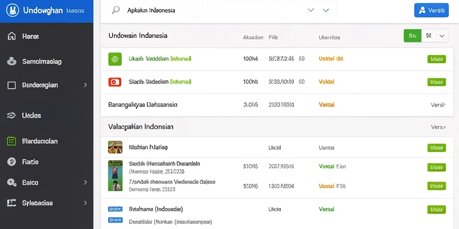Viewport: 459px width, 229px height.
Task: Click the blue badge icon beside Dorabklar
Action: pos(115,220)
